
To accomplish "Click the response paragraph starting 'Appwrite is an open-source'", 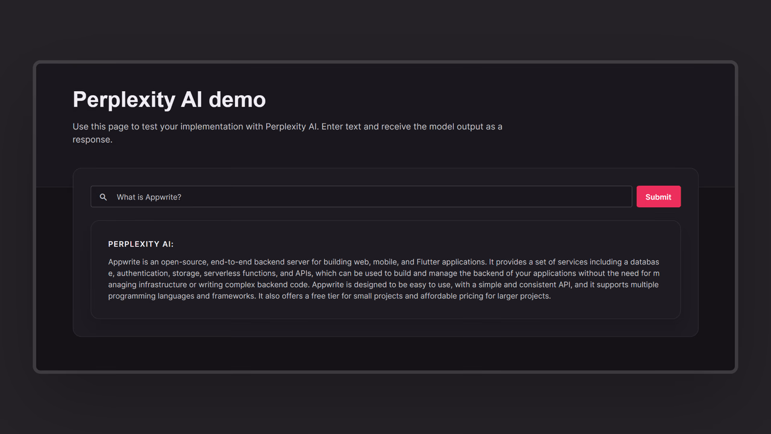I will pos(384,279).
